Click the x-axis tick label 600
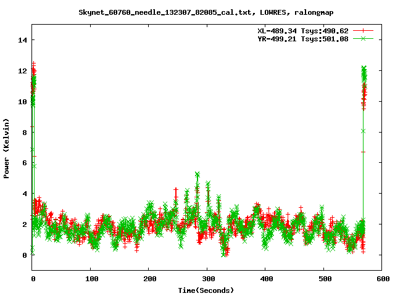 pyautogui.click(x=383, y=279)
